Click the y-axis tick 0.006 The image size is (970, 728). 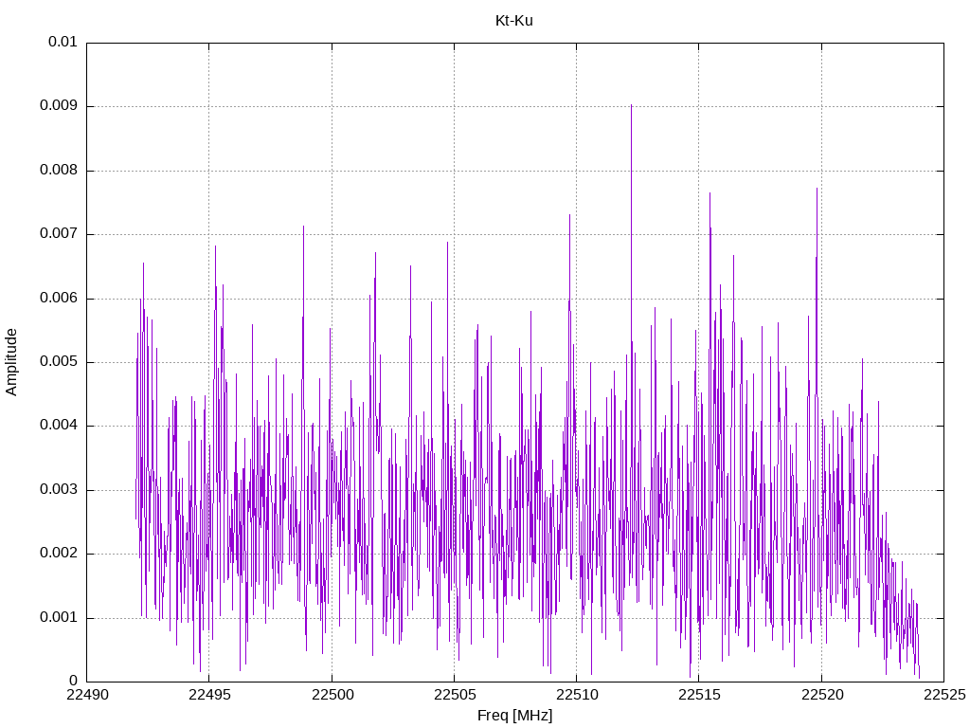(59, 298)
